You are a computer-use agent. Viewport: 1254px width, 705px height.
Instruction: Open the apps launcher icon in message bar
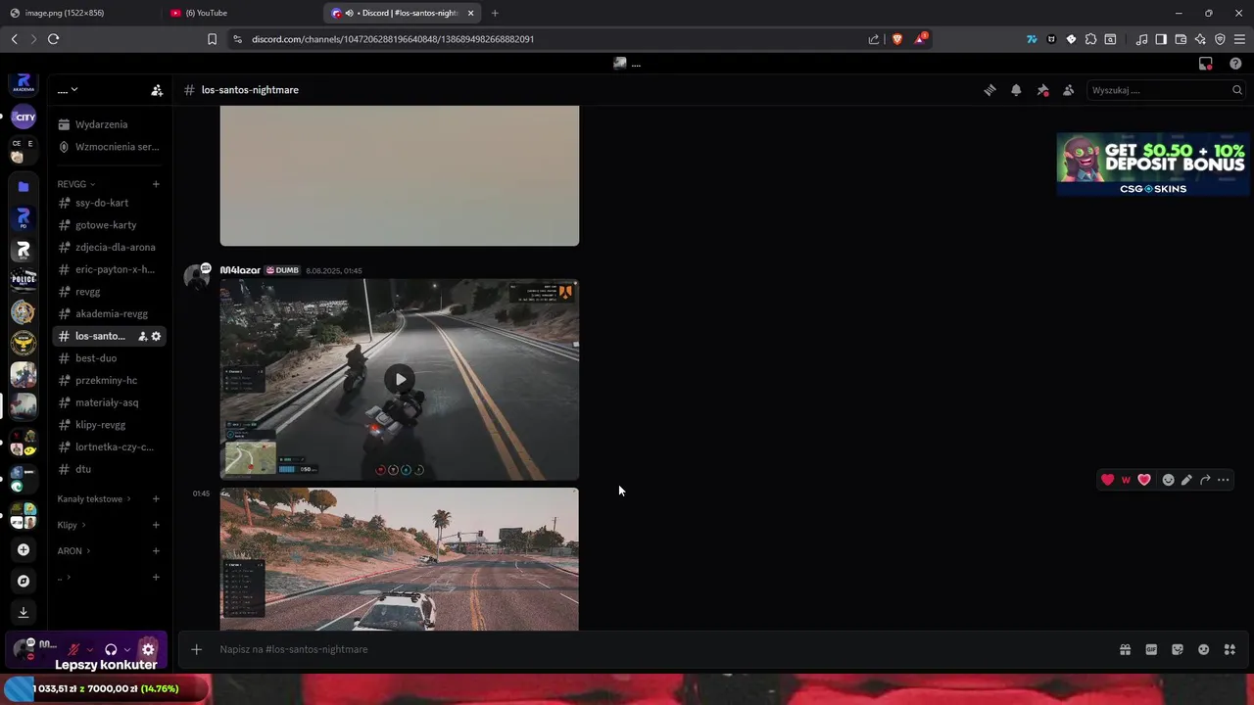click(1230, 649)
